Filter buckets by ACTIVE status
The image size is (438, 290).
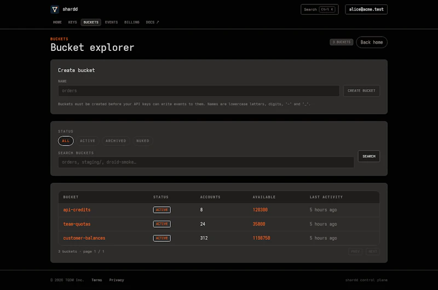click(x=88, y=141)
